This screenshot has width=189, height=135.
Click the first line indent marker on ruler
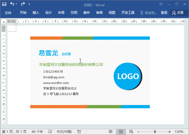(16, 20)
